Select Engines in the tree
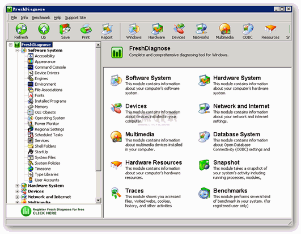This screenshot has width=301, height=234. pos(41,78)
